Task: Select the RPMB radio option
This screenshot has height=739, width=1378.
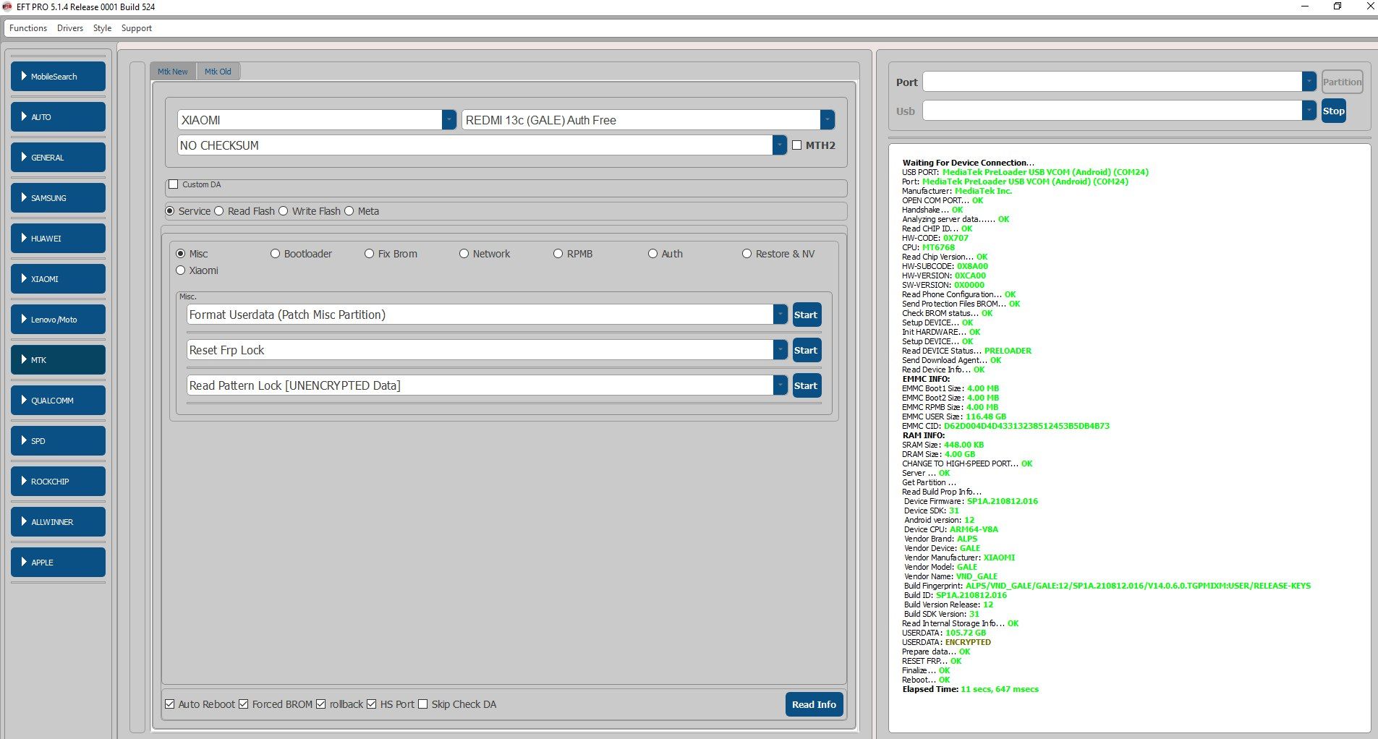Action: click(x=558, y=254)
